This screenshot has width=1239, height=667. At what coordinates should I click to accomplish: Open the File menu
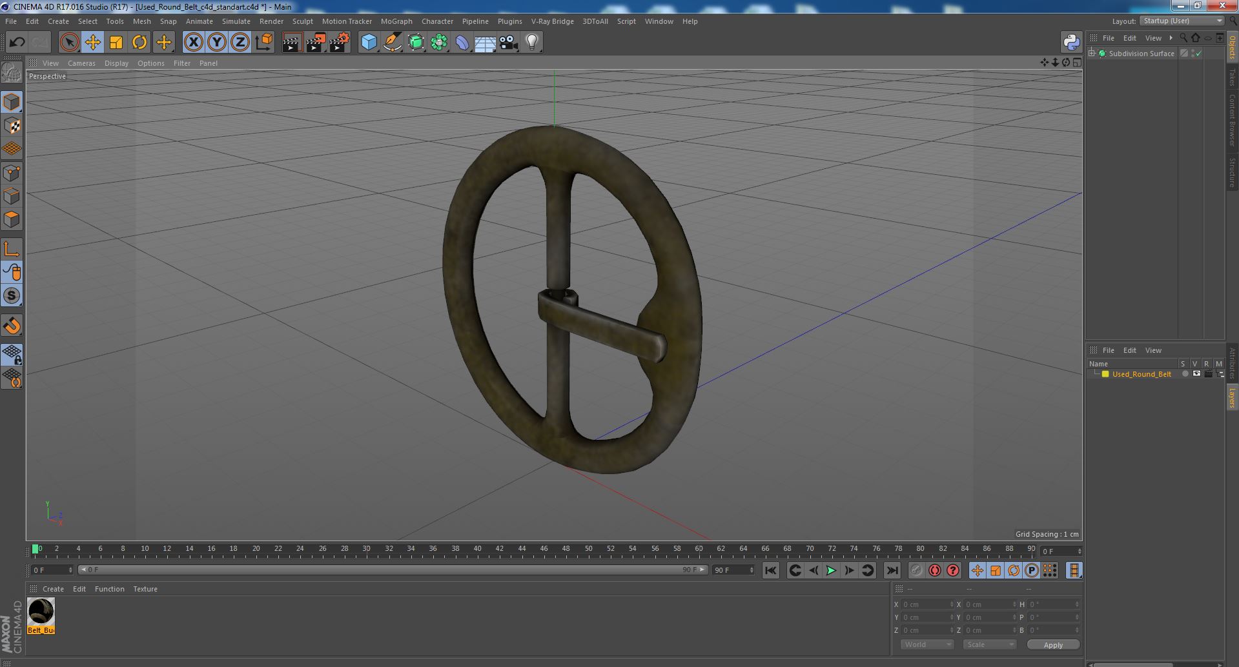(11, 21)
